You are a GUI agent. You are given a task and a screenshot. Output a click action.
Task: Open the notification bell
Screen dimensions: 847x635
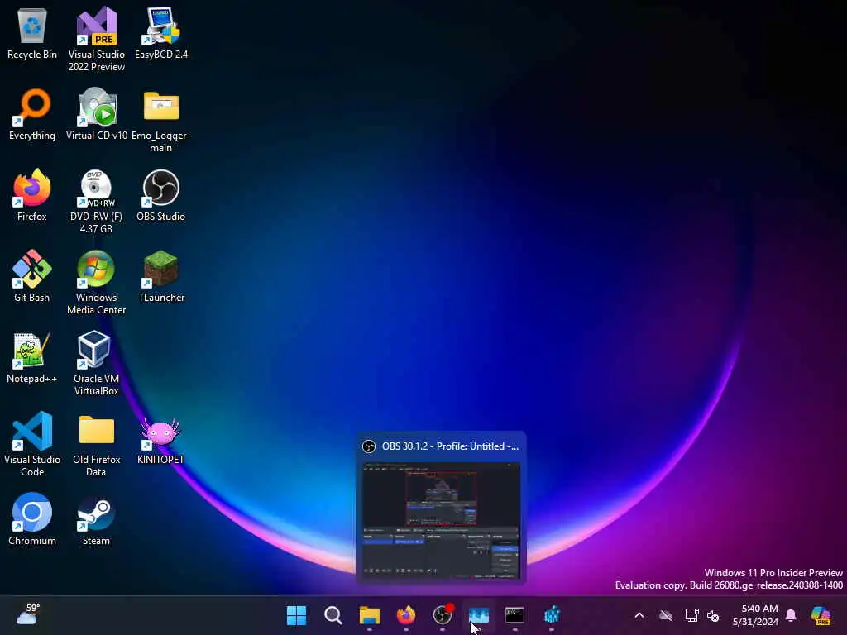coord(791,615)
